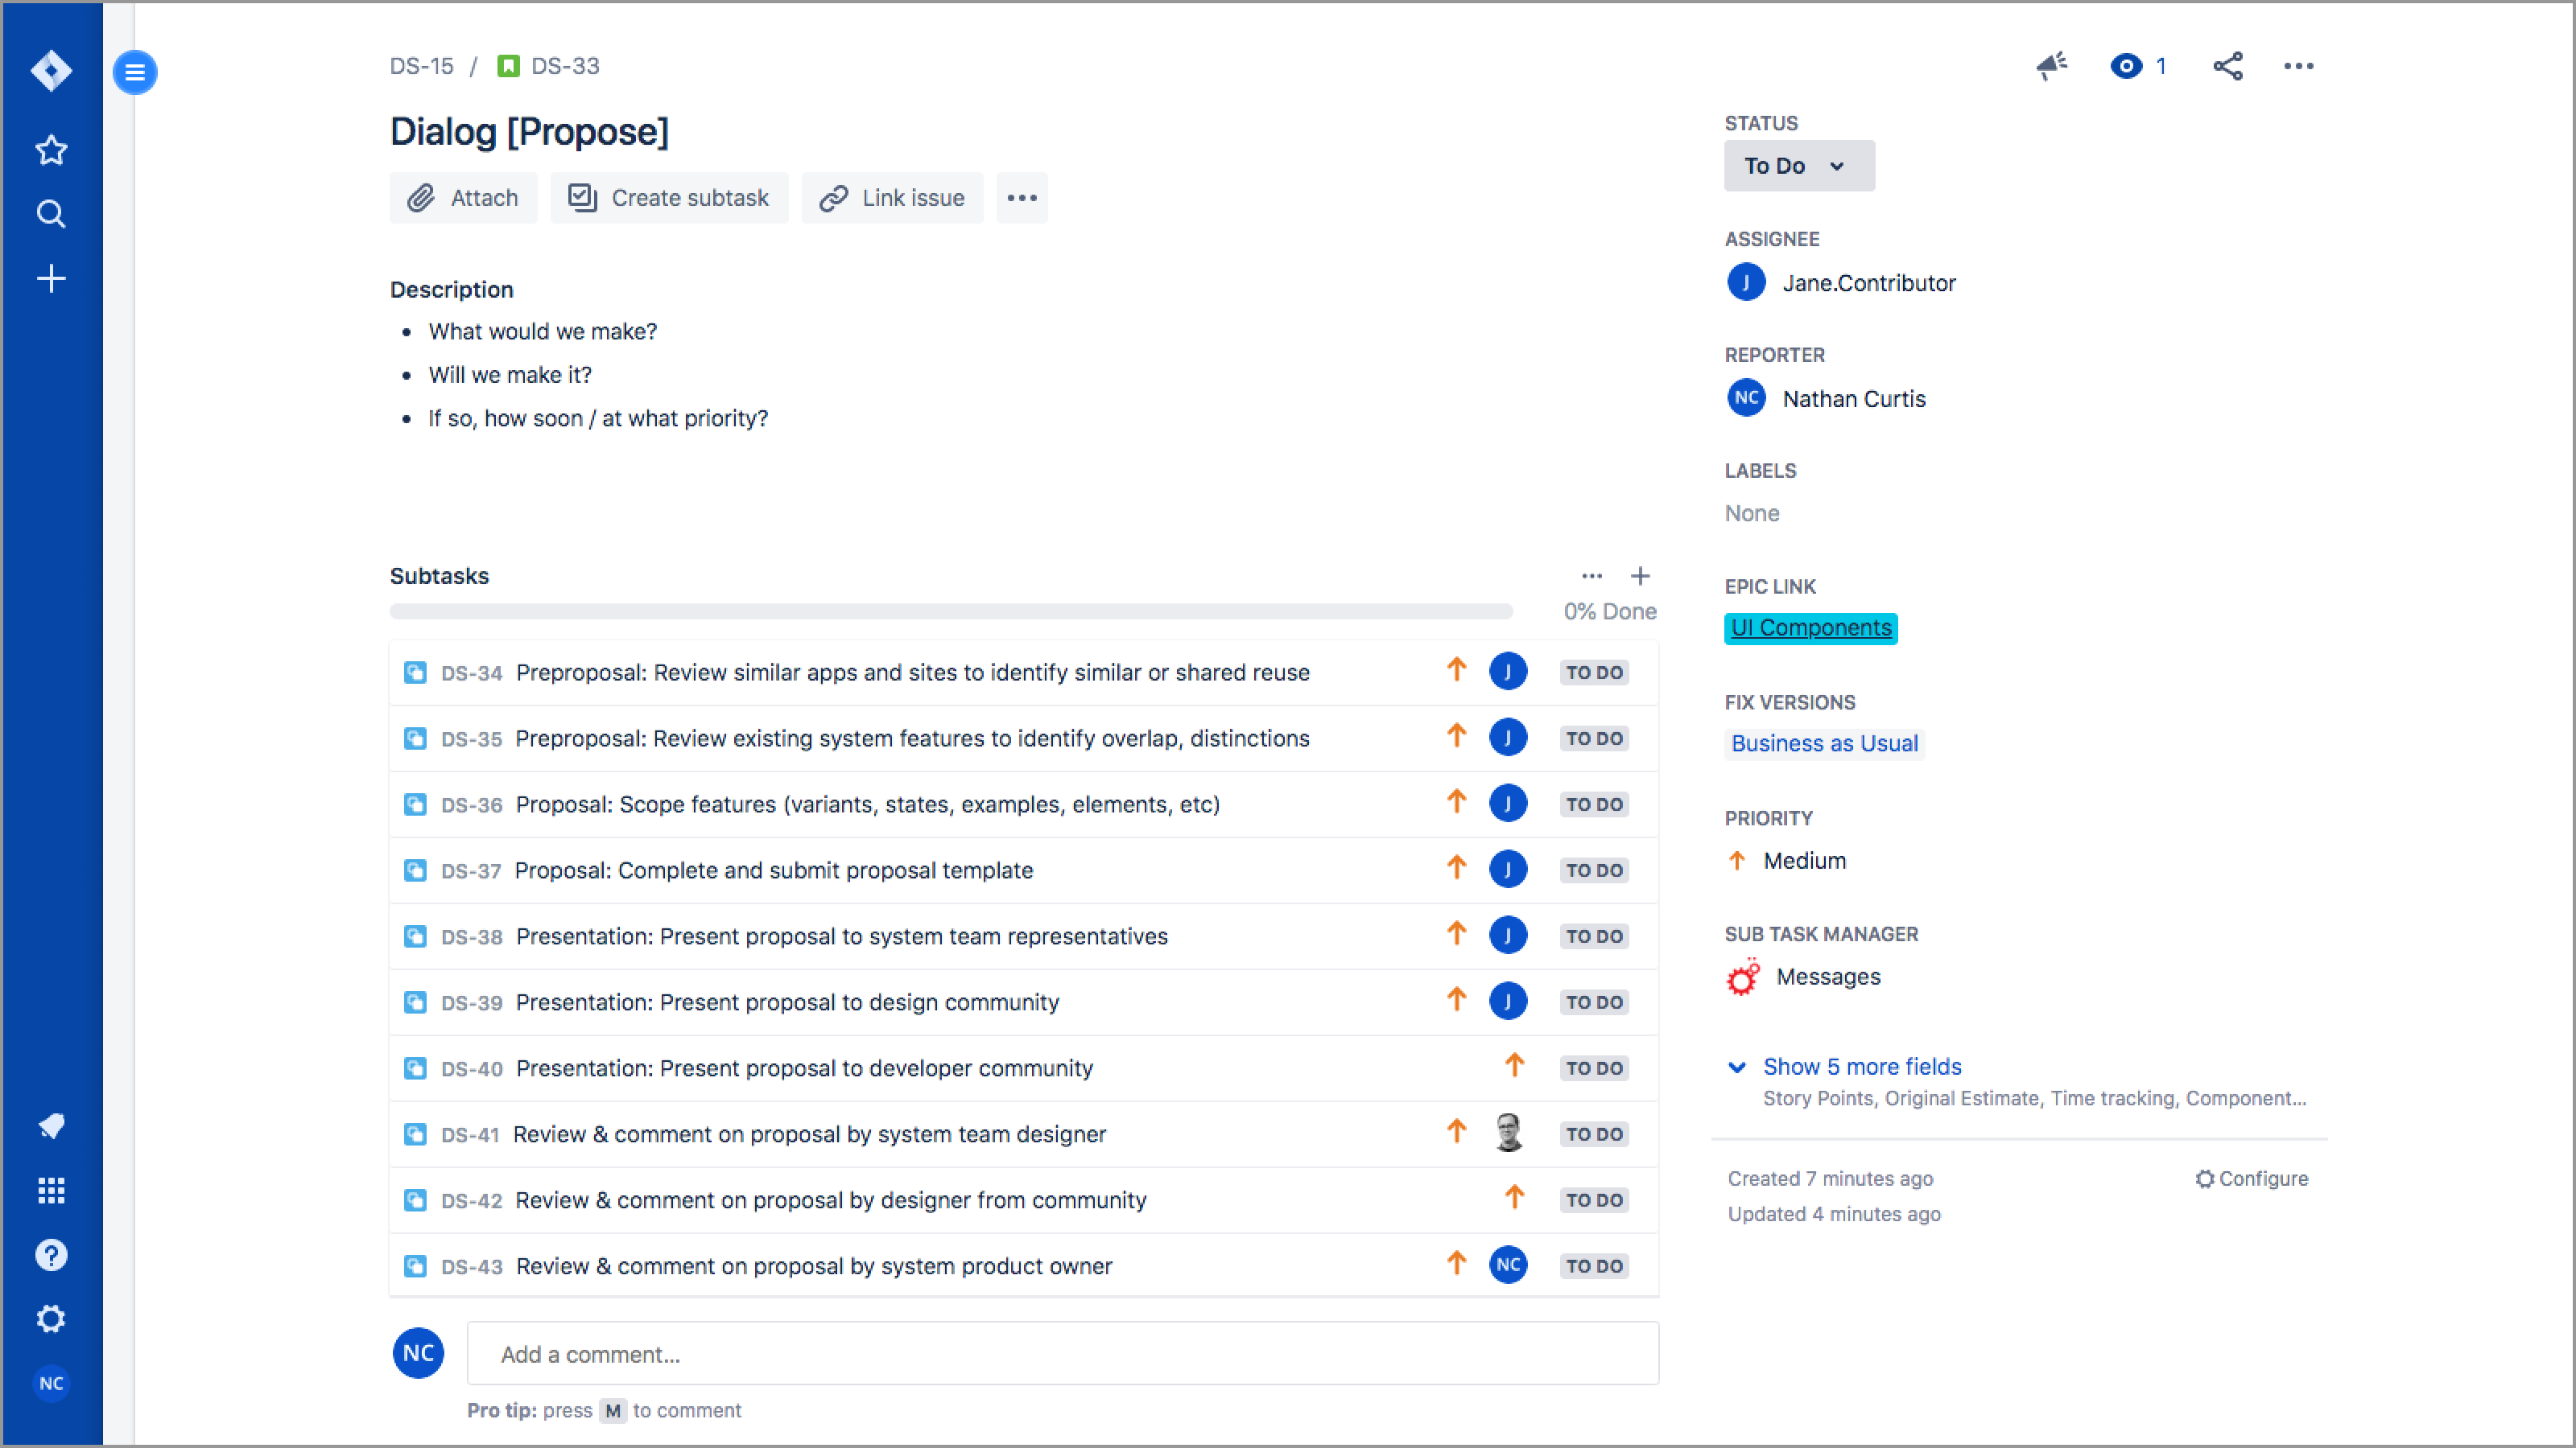Screen dimensions: 2576x1448
Task: Click the subtasks ellipsis menu options
Action: [1587, 576]
